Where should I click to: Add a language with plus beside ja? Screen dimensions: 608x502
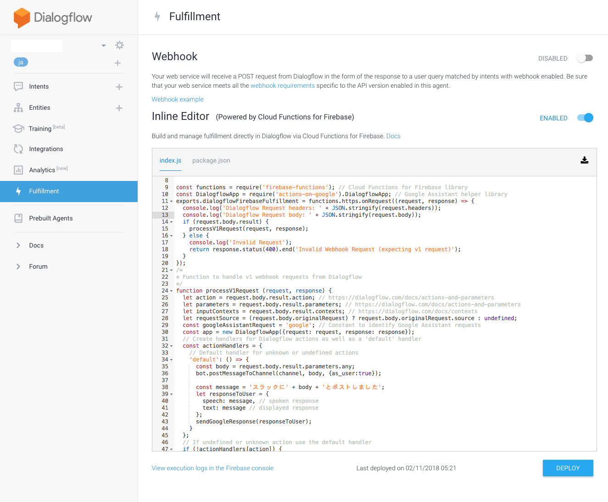pos(117,63)
